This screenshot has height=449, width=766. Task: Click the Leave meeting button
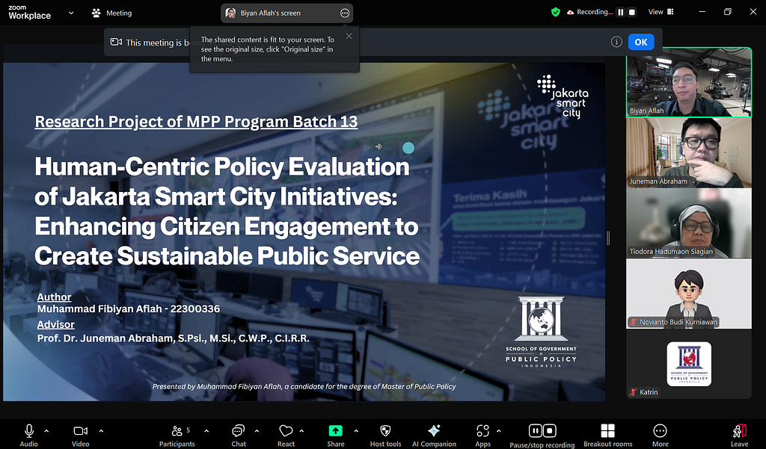point(739,434)
